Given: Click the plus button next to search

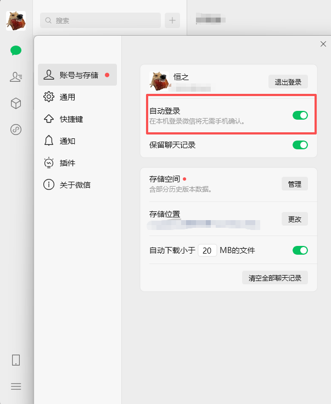Looking at the screenshot, I should pos(172,20).
